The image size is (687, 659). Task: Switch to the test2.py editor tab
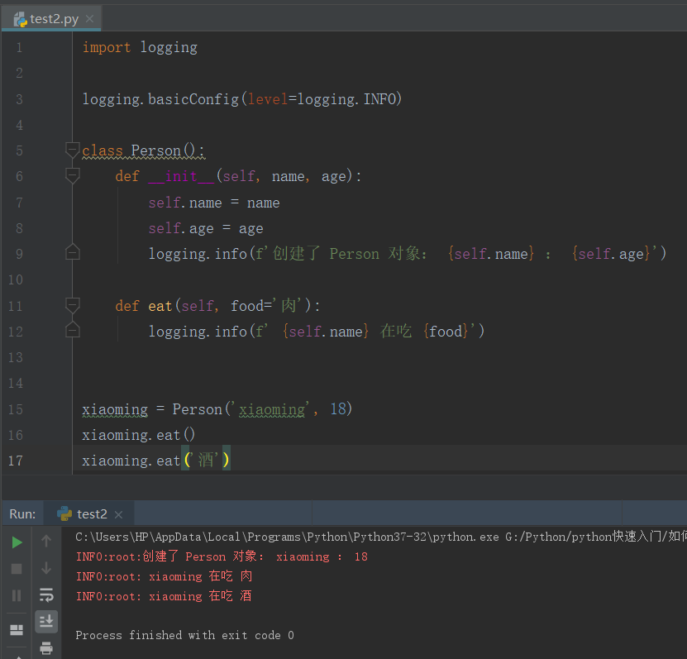pyautogui.click(x=52, y=19)
